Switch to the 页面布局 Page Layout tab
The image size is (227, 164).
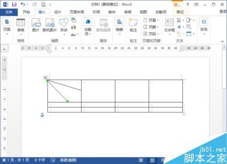77,12
